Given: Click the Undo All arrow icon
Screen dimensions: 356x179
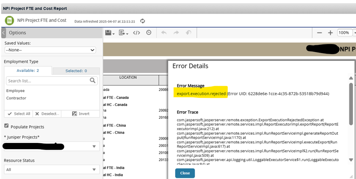Looking at the screenshot, I should pyautogui.click(x=188, y=33).
